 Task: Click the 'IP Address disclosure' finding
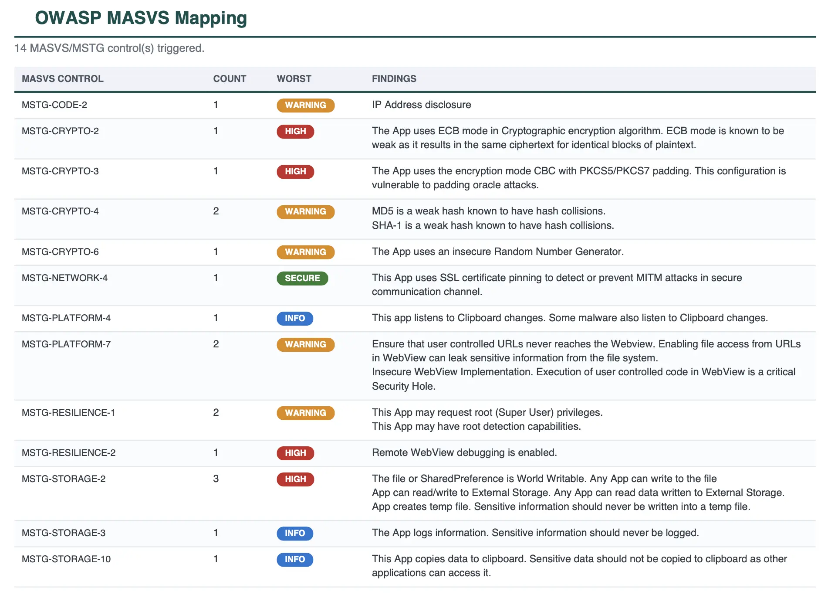pyautogui.click(x=421, y=105)
